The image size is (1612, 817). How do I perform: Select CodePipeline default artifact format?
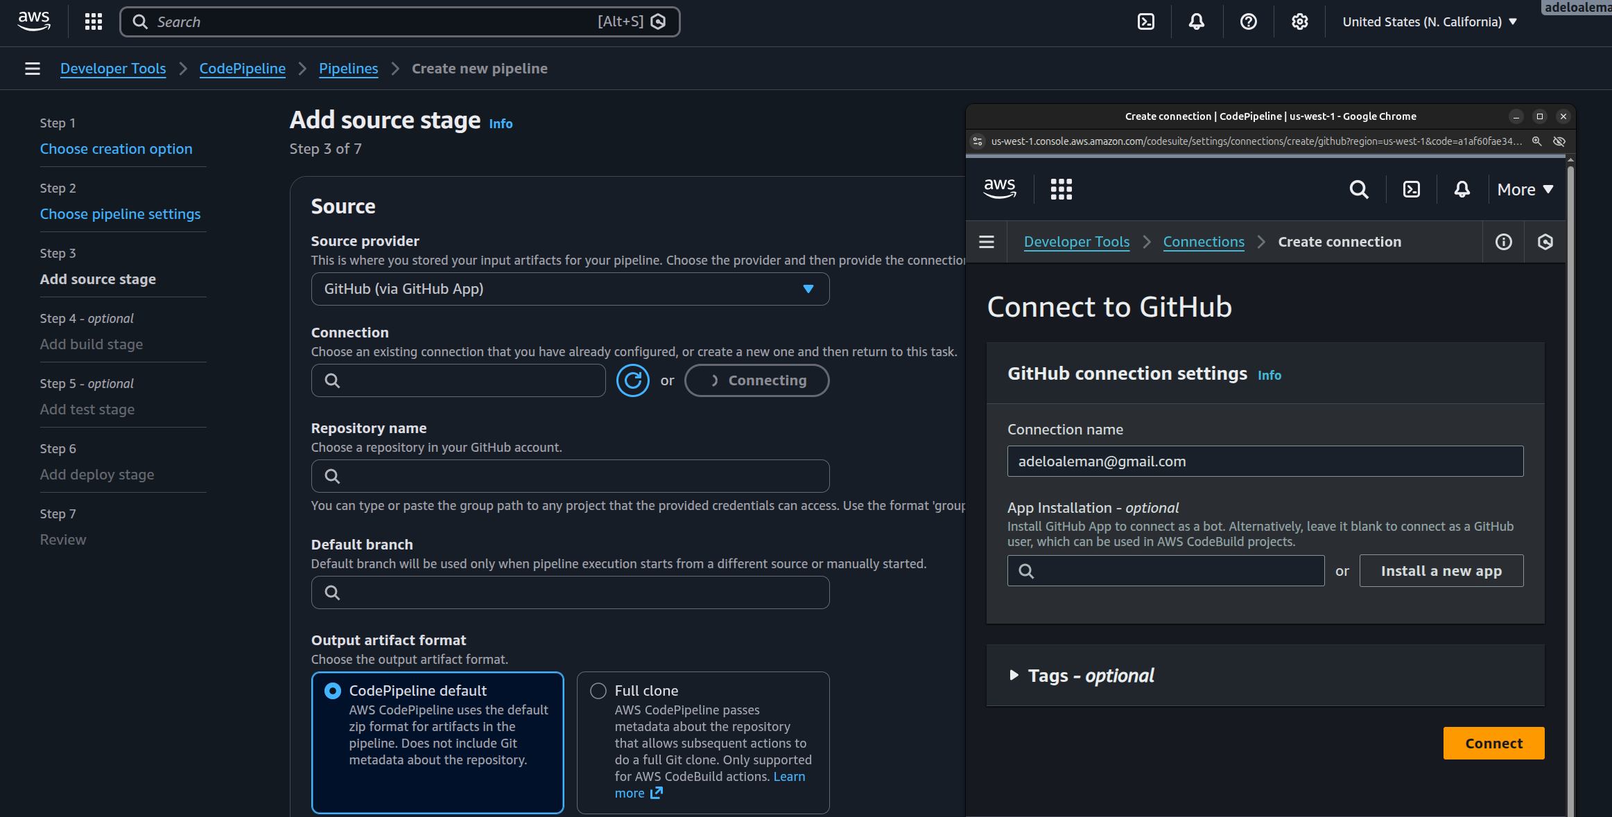point(333,691)
